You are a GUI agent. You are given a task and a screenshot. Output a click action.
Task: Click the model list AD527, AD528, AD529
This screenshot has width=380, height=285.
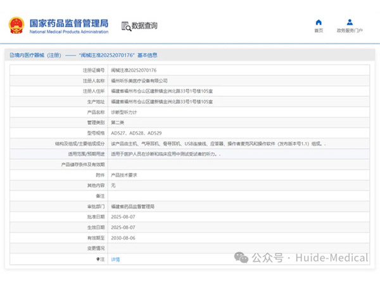[136, 133]
